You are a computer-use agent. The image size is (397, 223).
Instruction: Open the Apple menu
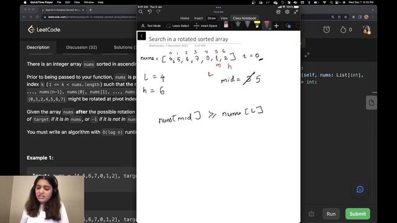click(x=25, y=2)
